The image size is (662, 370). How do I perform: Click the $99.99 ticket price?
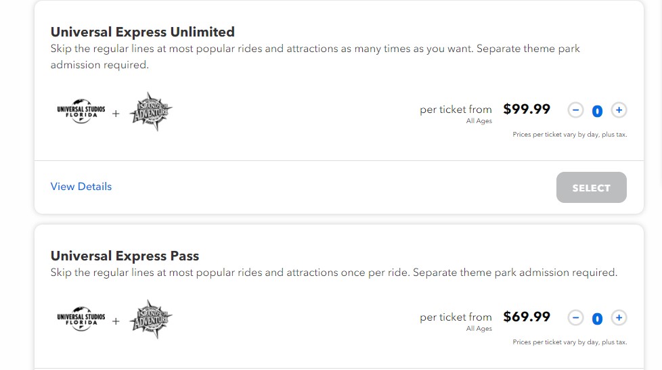tap(527, 110)
